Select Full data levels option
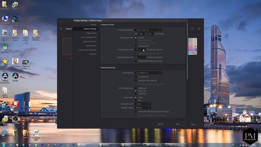Screen dimensions: 261x147 (136, 100)
